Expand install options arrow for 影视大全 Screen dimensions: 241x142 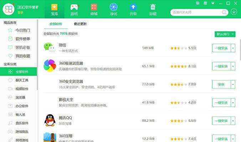coord(233,103)
